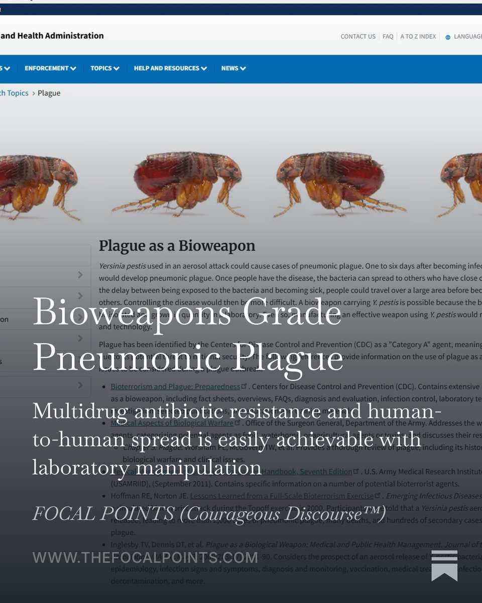
Task: Open the HELP AND RESOURCES menu
Action: 170,68
